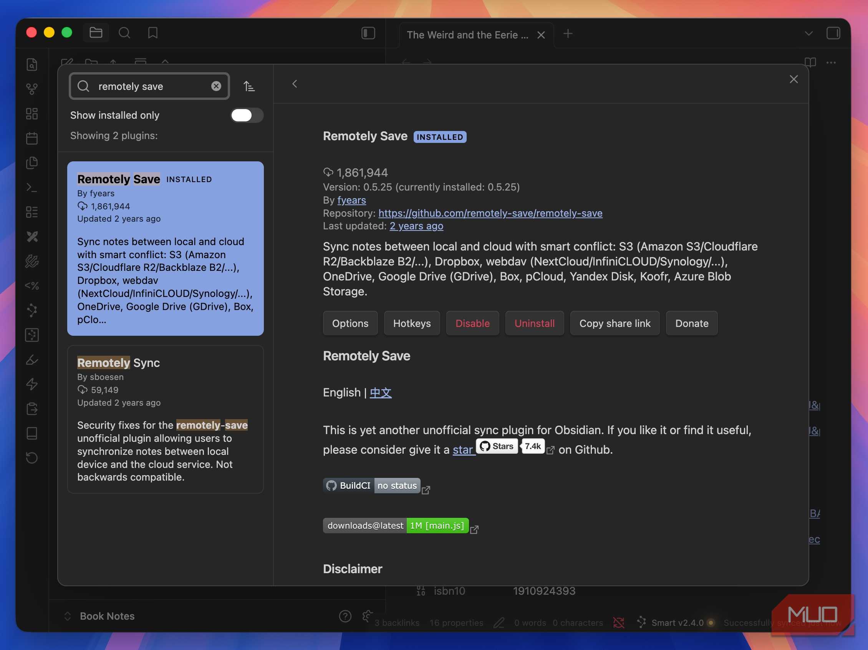Click the sort order icon beside search field
The height and width of the screenshot is (650, 868).
coord(249,86)
